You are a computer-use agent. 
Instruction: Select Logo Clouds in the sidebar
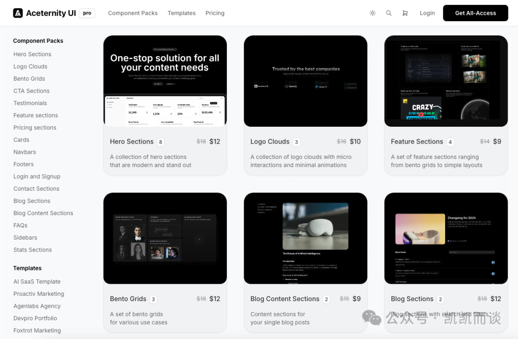point(30,66)
